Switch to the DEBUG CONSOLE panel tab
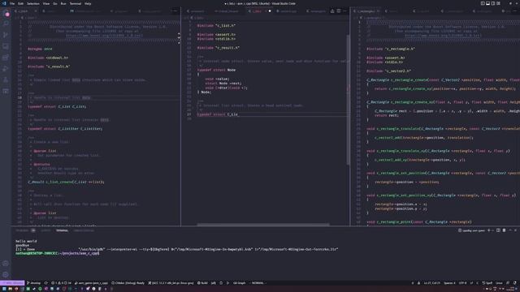This screenshot has width=520, height=292. coord(84,230)
